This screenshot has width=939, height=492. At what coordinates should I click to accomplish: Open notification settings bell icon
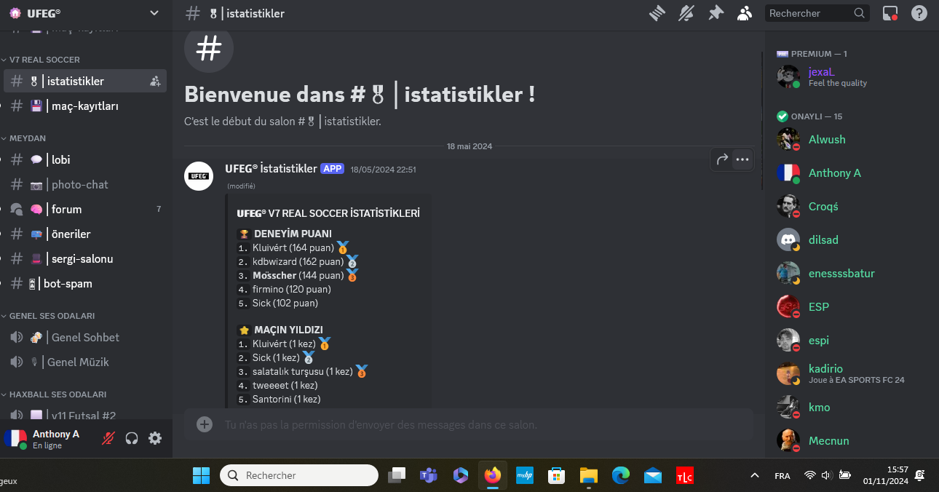point(686,13)
